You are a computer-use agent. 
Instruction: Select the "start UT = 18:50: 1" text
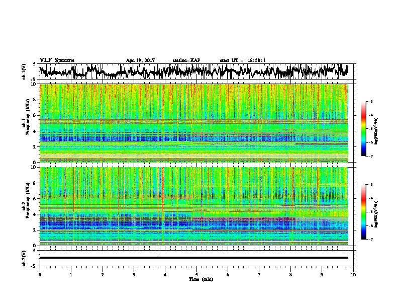(x=243, y=60)
